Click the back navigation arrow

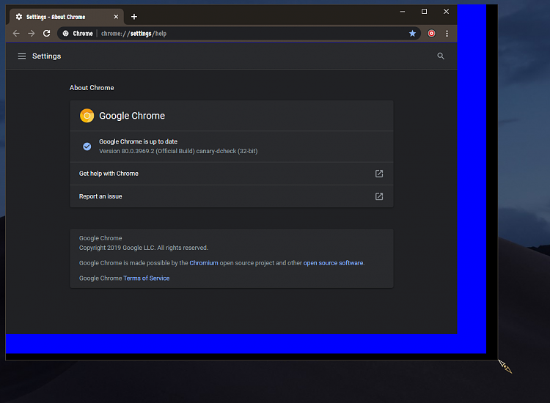coord(16,33)
